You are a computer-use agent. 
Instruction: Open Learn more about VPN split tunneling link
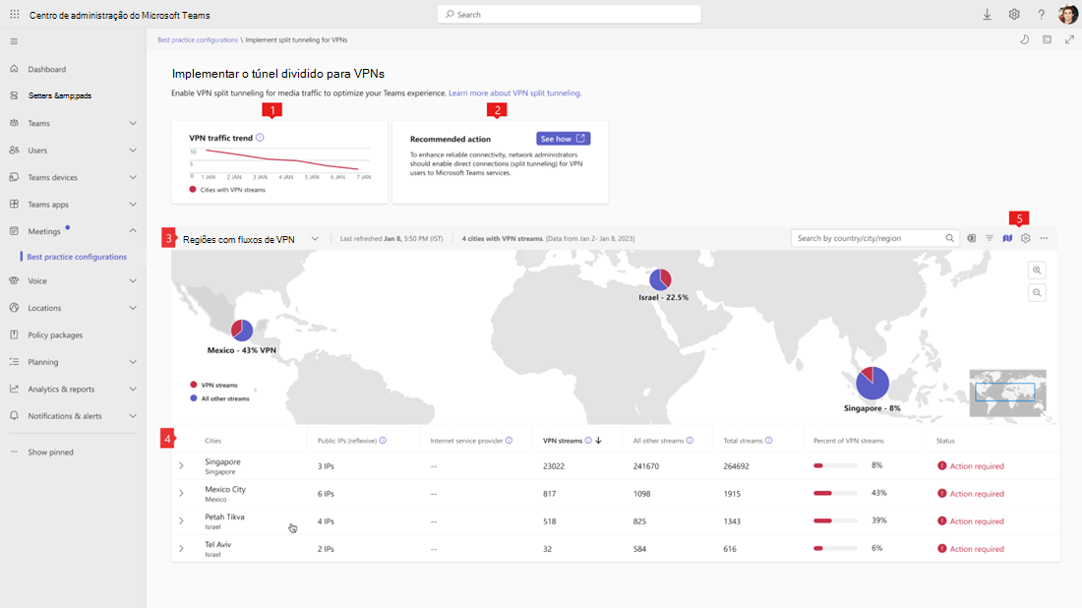pos(514,92)
